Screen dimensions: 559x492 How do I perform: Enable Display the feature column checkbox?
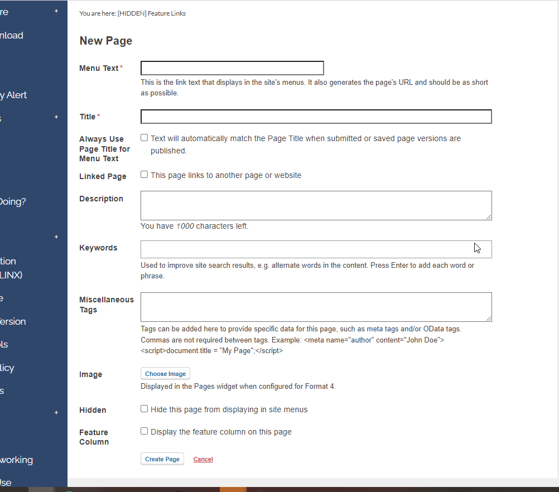pos(144,431)
